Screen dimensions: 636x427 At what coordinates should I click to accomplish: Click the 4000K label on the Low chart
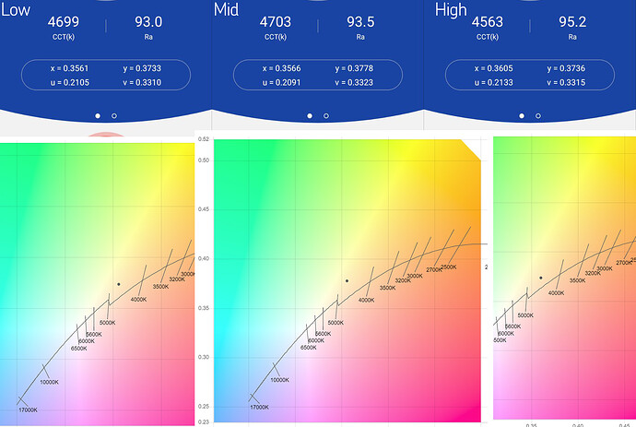[138, 299]
